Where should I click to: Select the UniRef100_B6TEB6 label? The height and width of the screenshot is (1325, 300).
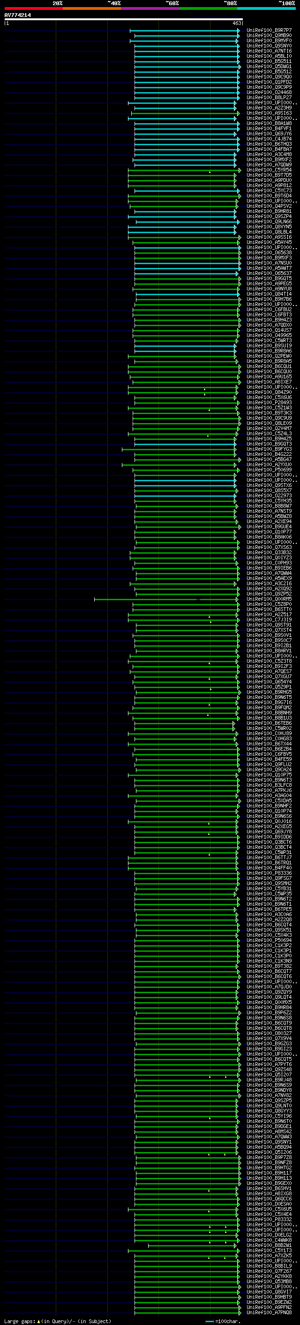click(269, 723)
